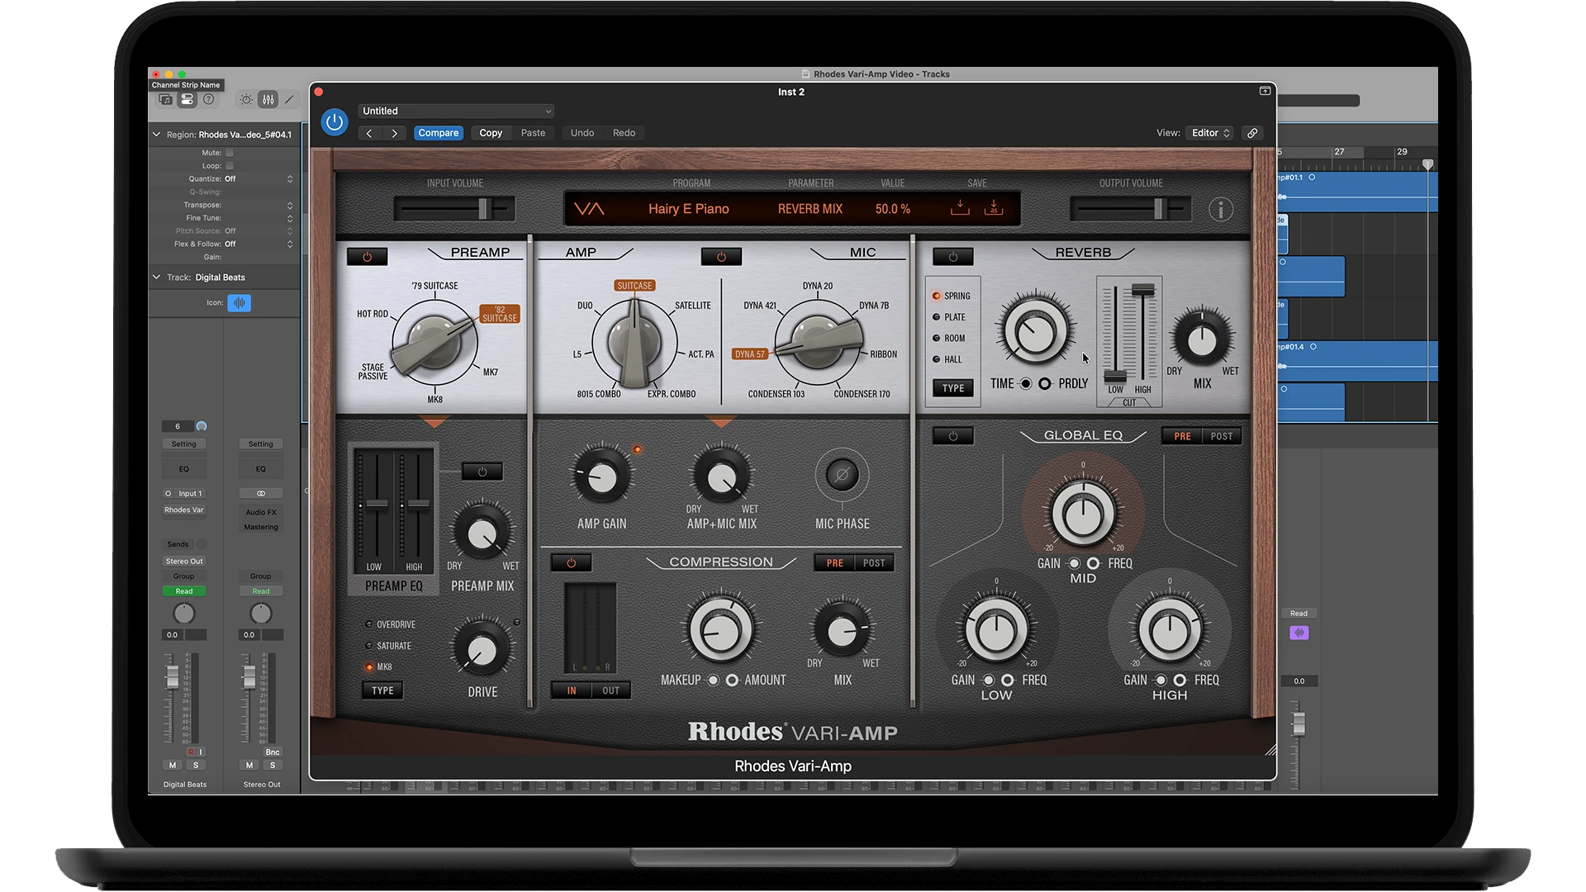Select Plate reverb type

pyautogui.click(x=948, y=317)
